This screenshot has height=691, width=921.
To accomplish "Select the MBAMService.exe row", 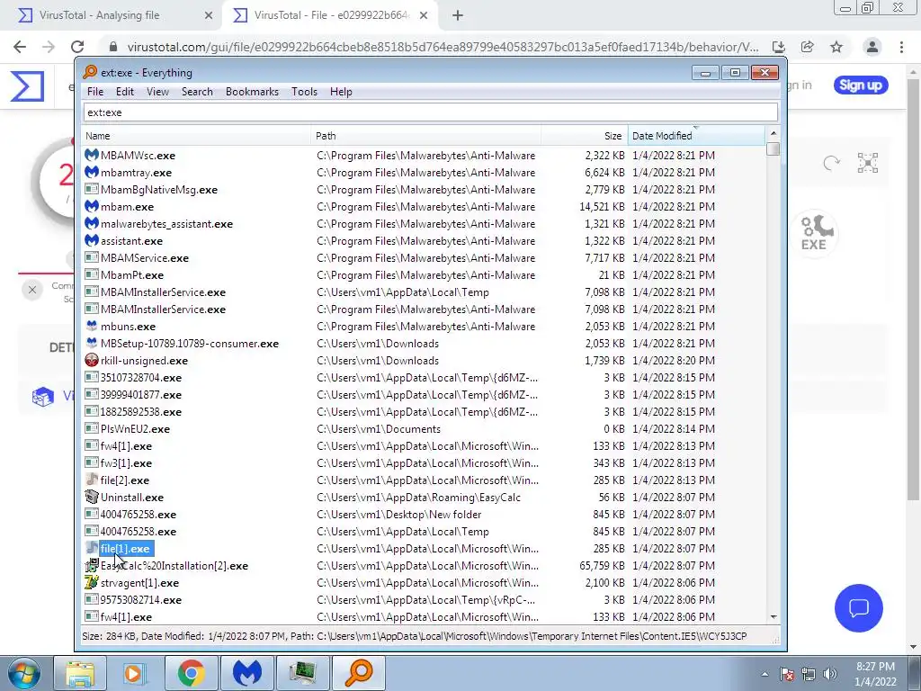I will [x=423, y=257].
